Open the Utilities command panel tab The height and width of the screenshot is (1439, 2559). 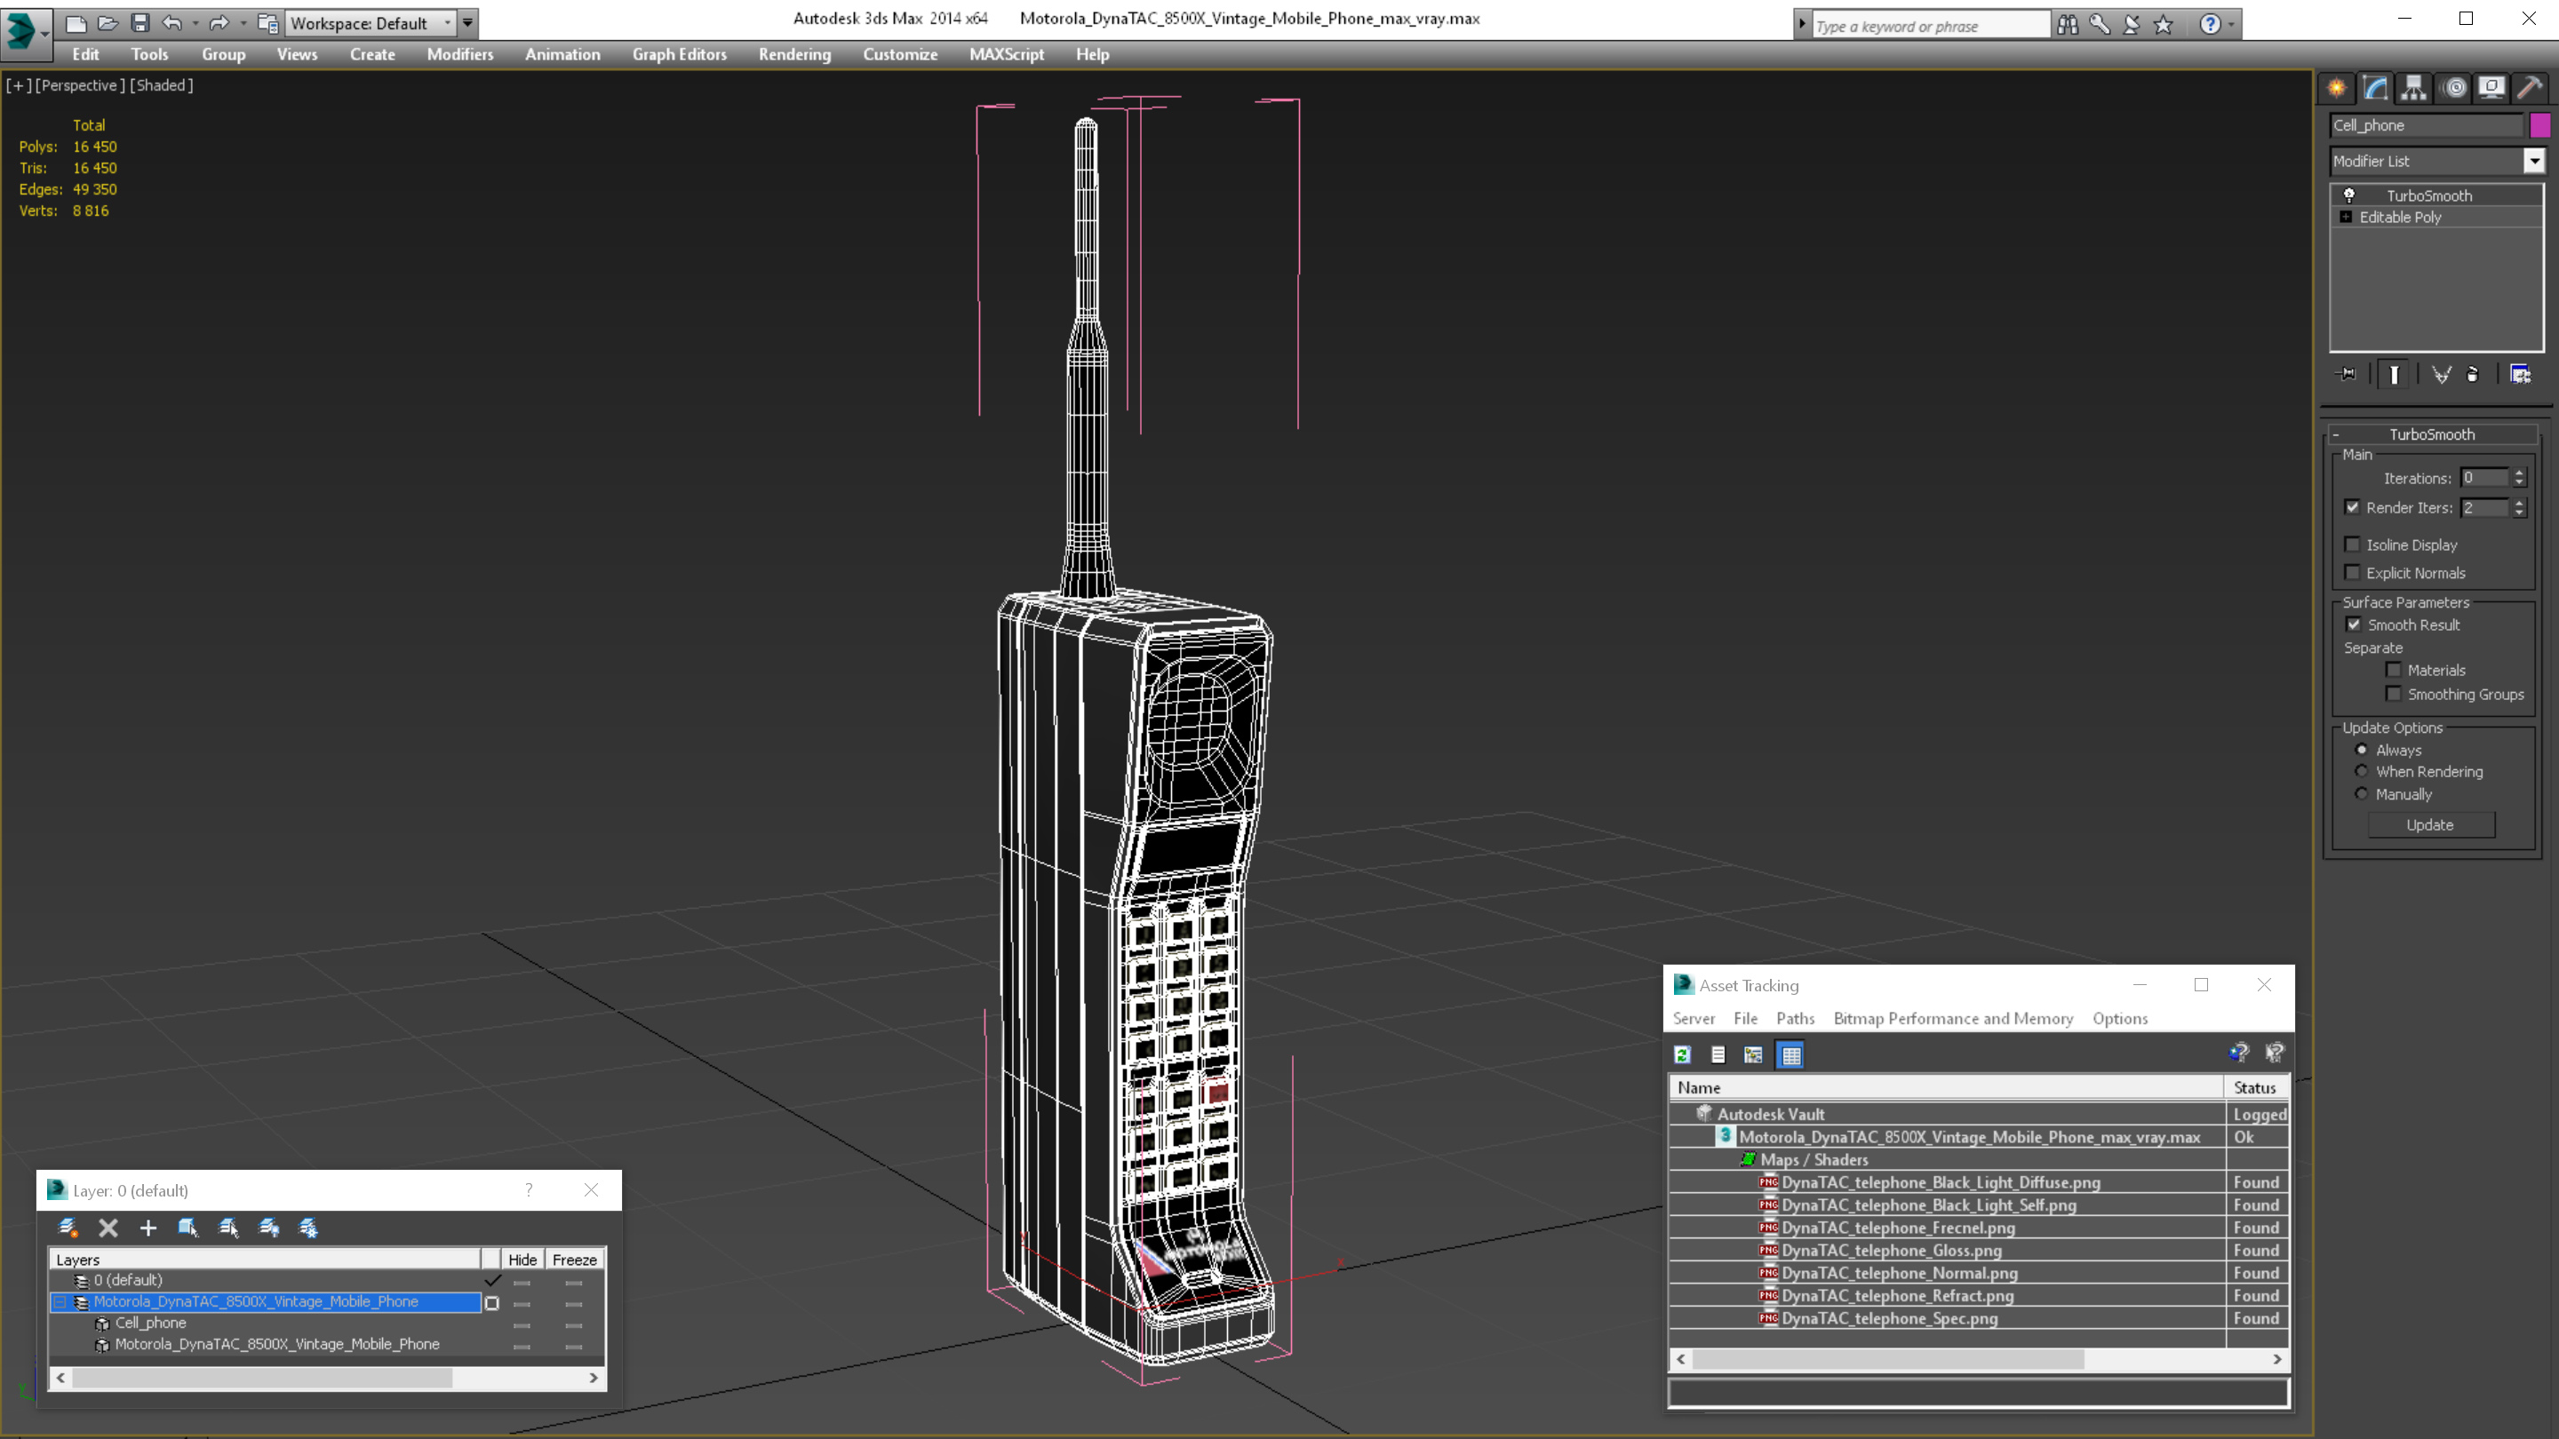[x=2529, y=87]
